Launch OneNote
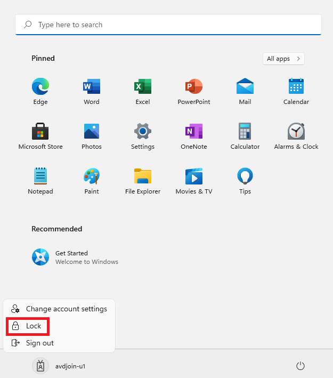 point(194,136)
